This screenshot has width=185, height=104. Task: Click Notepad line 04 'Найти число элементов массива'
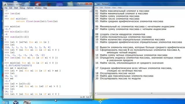[x=117, y=18]
